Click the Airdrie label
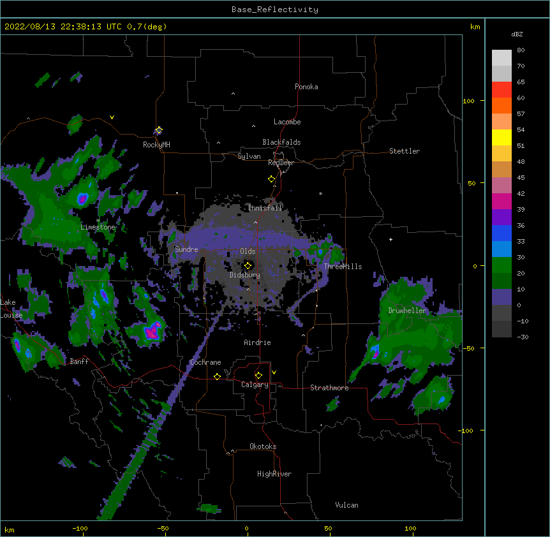The height and width of the screenshot is (537, 550). (257, 342)
